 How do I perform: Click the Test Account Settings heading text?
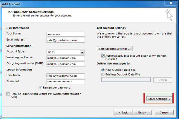click(x=111, y=28)
